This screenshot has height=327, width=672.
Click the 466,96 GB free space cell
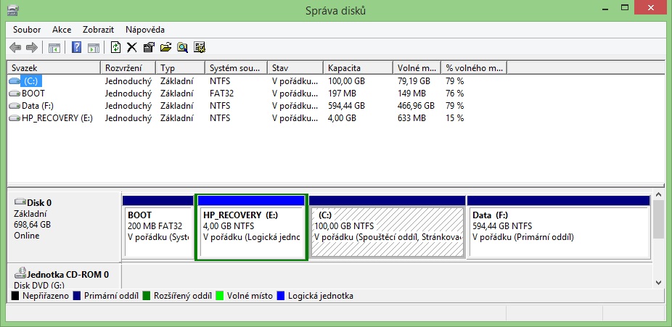click(x=416, y=106)
